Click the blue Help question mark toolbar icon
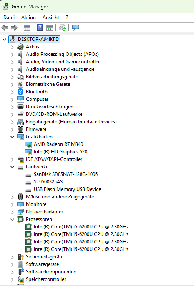This screenshot has width=194, height=286. 40,28
